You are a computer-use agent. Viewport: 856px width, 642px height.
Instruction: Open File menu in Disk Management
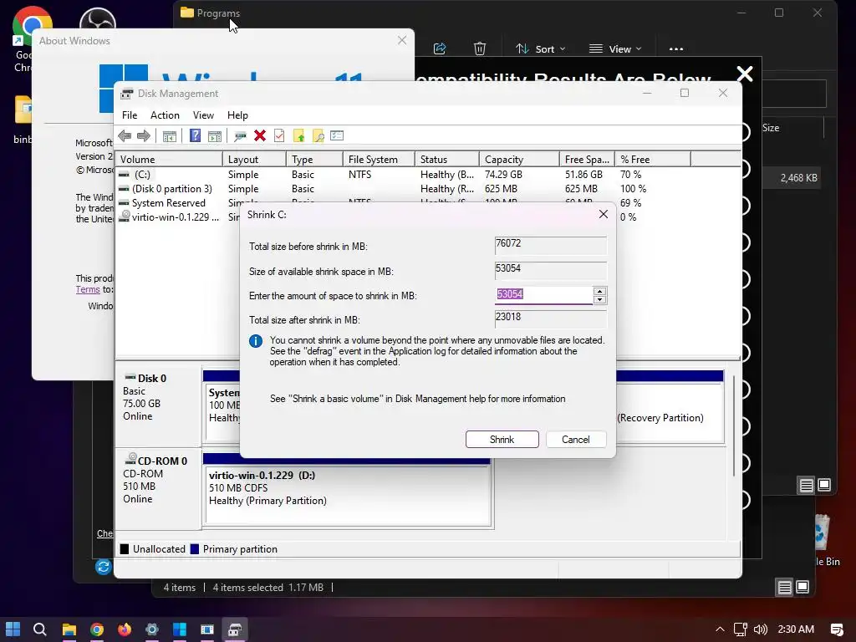(130, 115)
